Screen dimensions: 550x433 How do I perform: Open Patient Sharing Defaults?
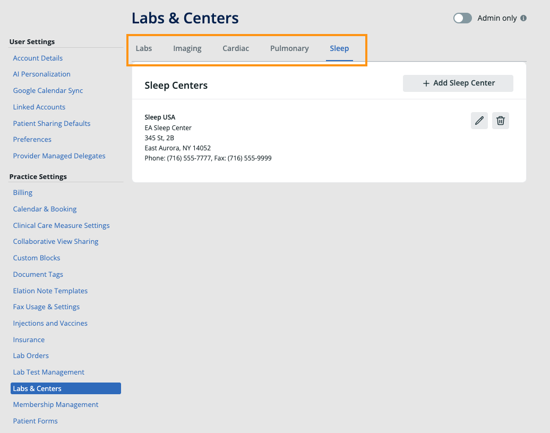[51, 123]
